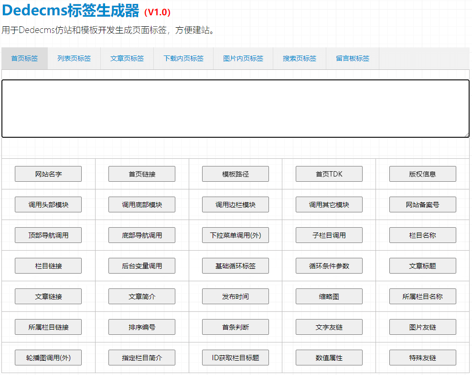This screenshot has height=375, width=472.
Task: Click the 顶部导航调用 button
Action: (48, 235)
